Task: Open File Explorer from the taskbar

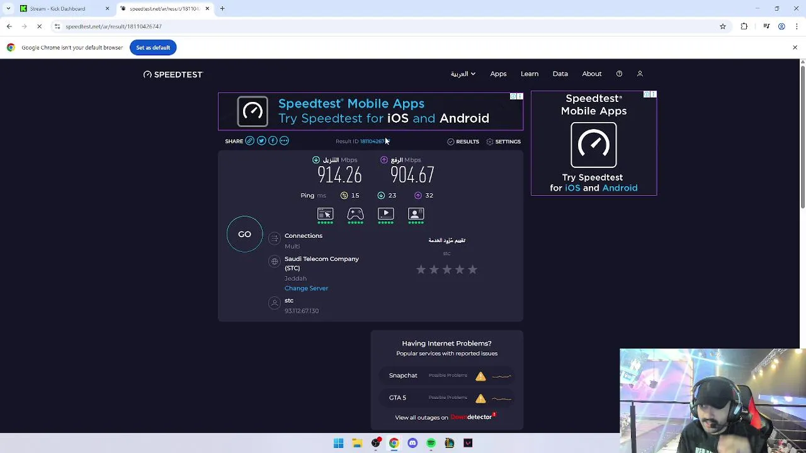Action: pos(357,443)
